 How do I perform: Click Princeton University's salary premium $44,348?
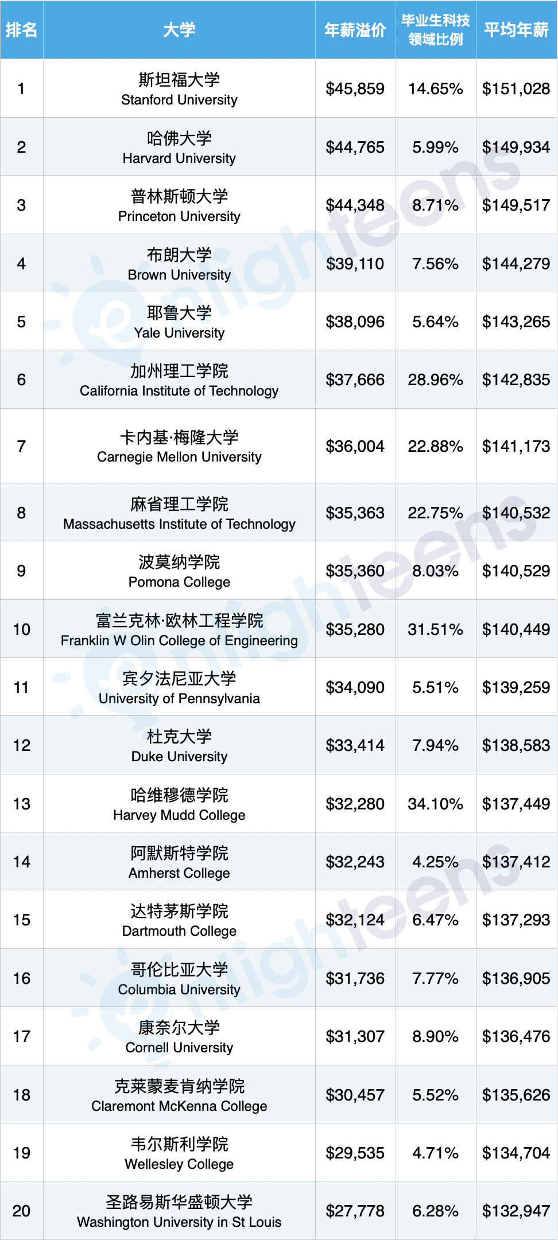[x=355, y=206]
